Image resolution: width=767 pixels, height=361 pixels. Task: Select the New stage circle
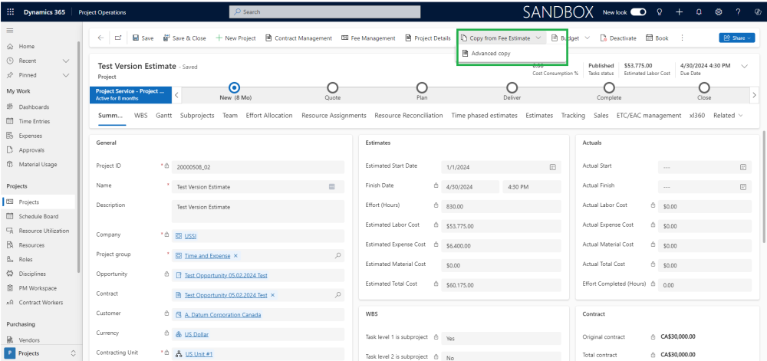click(x=235, y=88)
